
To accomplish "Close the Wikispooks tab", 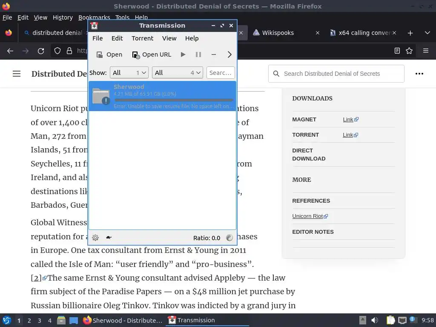I will pos(318,33).
